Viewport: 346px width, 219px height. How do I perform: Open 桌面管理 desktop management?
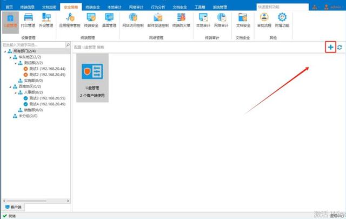coord(109,21)
